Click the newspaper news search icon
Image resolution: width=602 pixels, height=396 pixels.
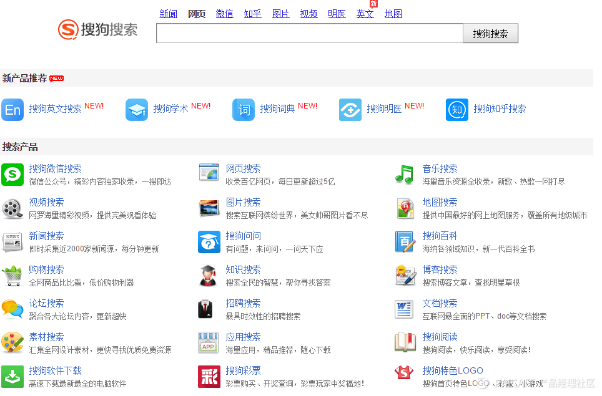point(12,242)
